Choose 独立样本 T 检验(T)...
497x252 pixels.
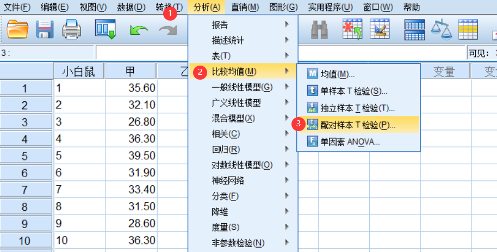pos(358,108)
